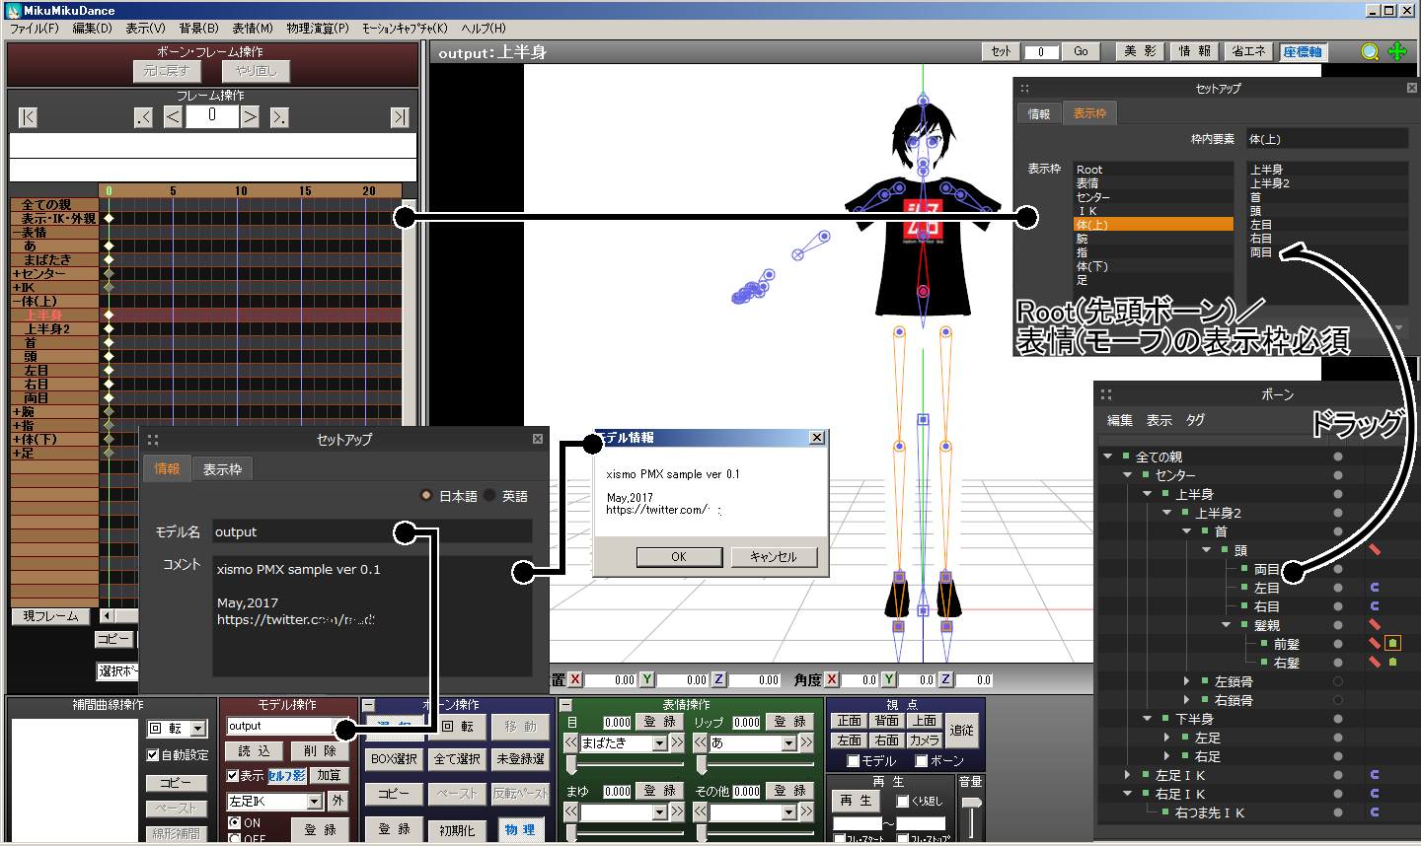The width and height of the screenshot is (1421, 846).
Task: Click the red tag icon on 頭 row
Action: tap(1375, 549)
